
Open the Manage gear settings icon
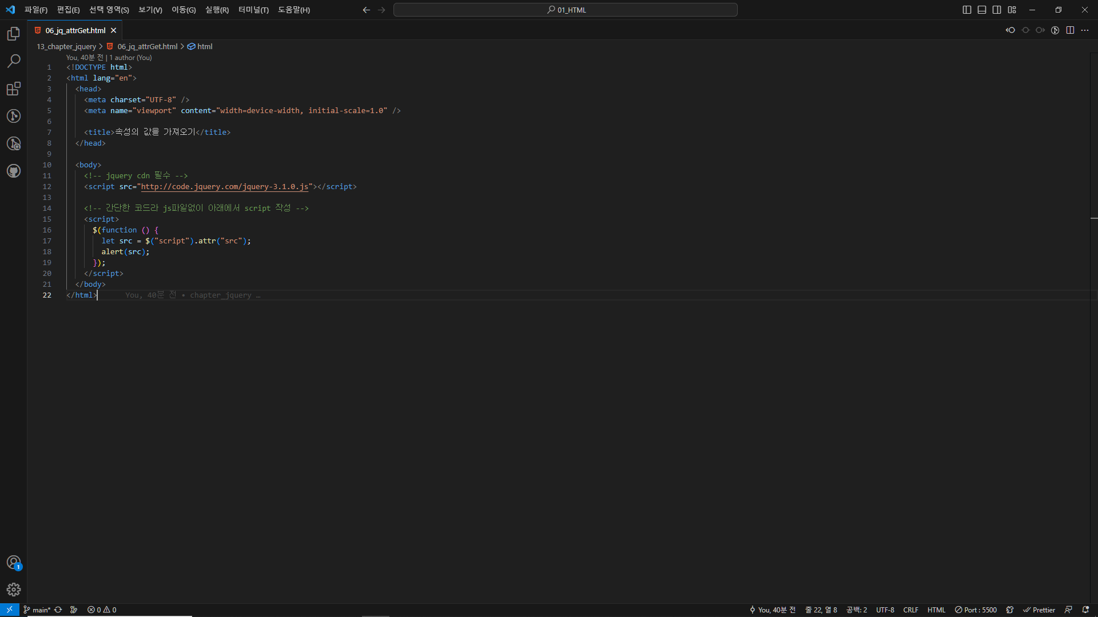(x=14, y=590)
